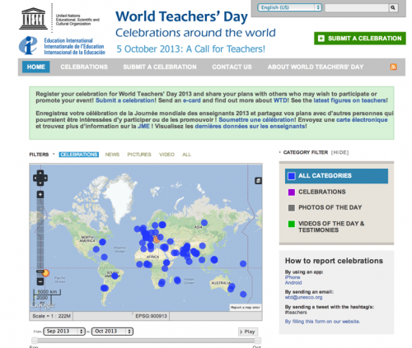Open the JME link

click(143, 126)
